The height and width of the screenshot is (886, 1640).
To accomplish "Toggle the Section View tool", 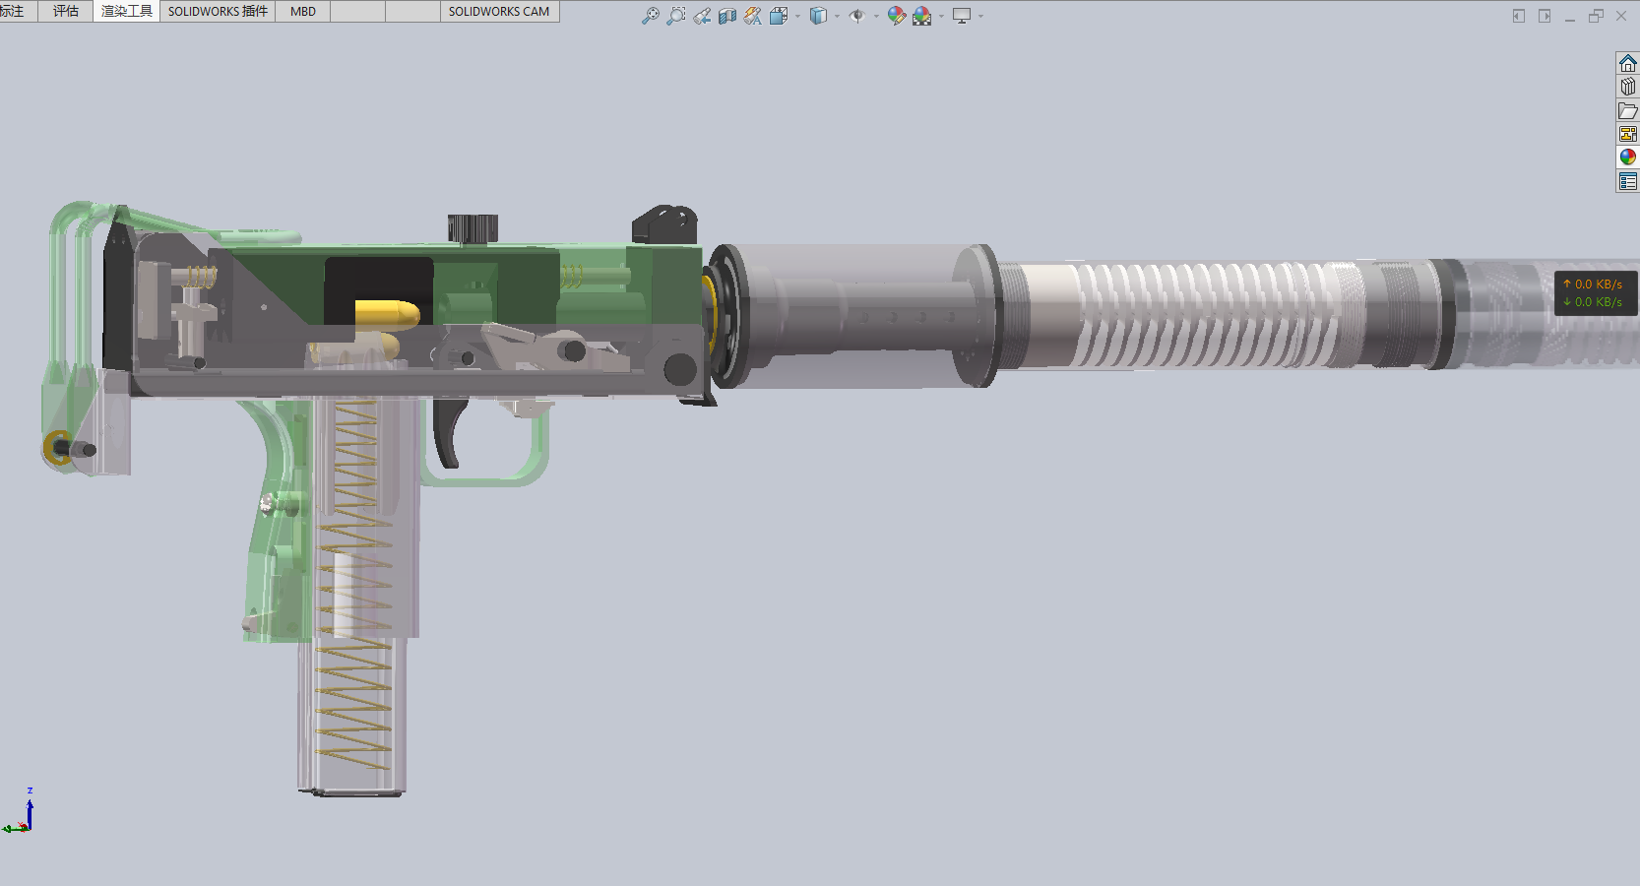I will tap(727, 16).
